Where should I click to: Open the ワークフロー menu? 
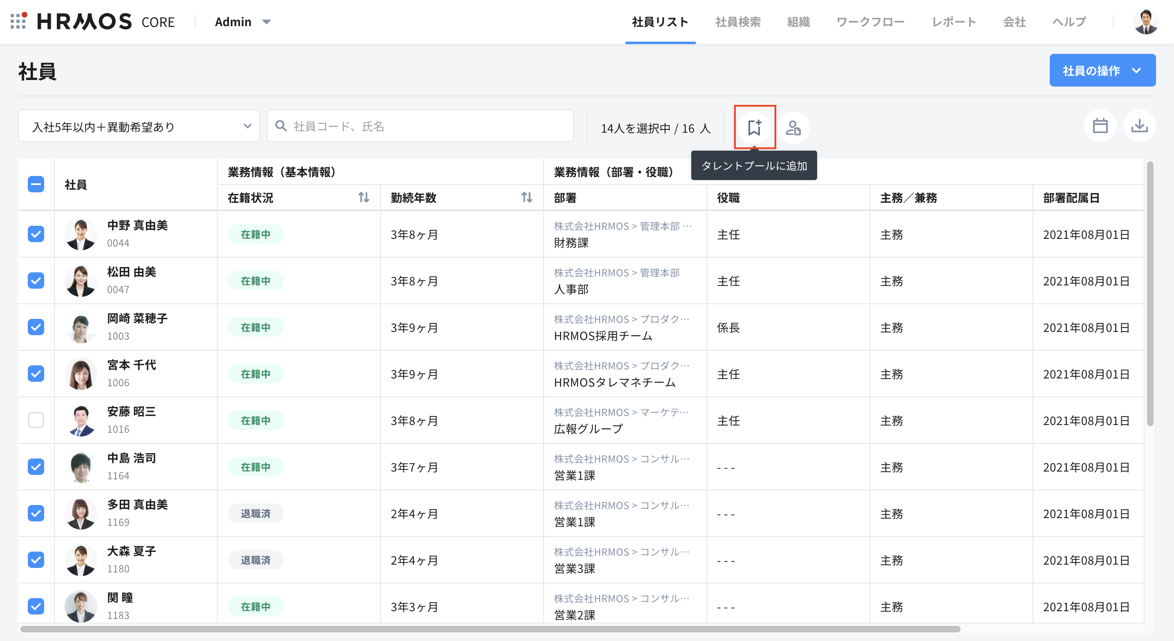pos(870,22)
